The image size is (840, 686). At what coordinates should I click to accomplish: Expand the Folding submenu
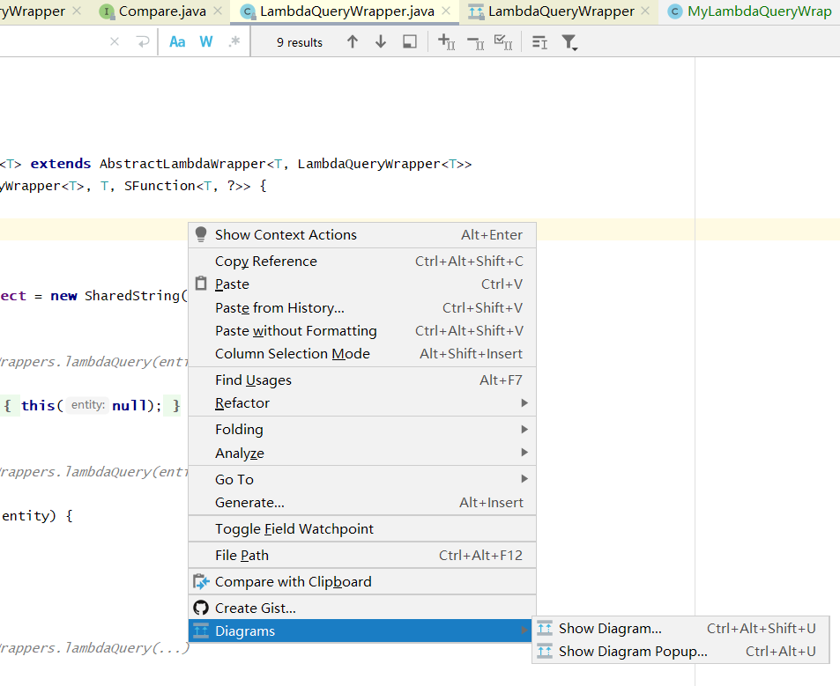[x=362, y=429]
